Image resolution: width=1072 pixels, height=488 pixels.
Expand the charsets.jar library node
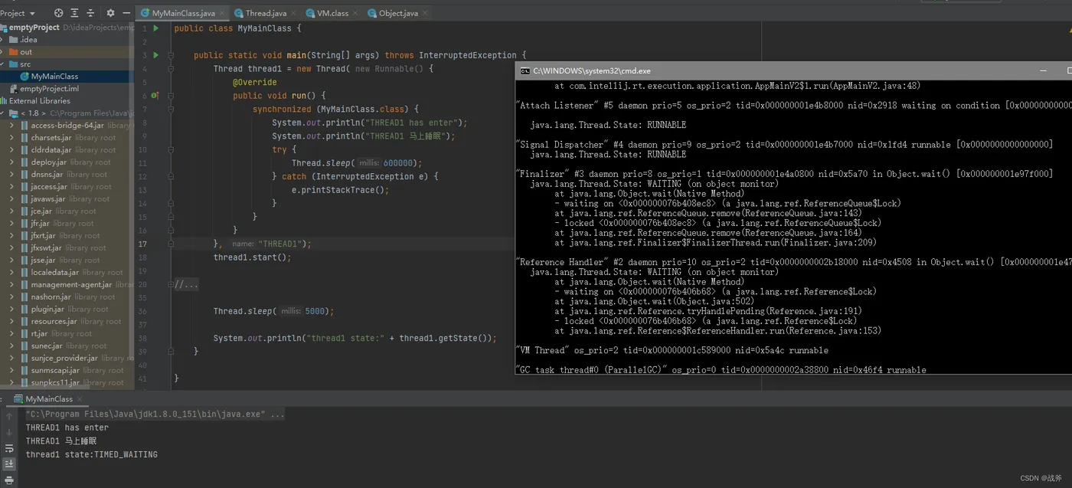(11, 138)
